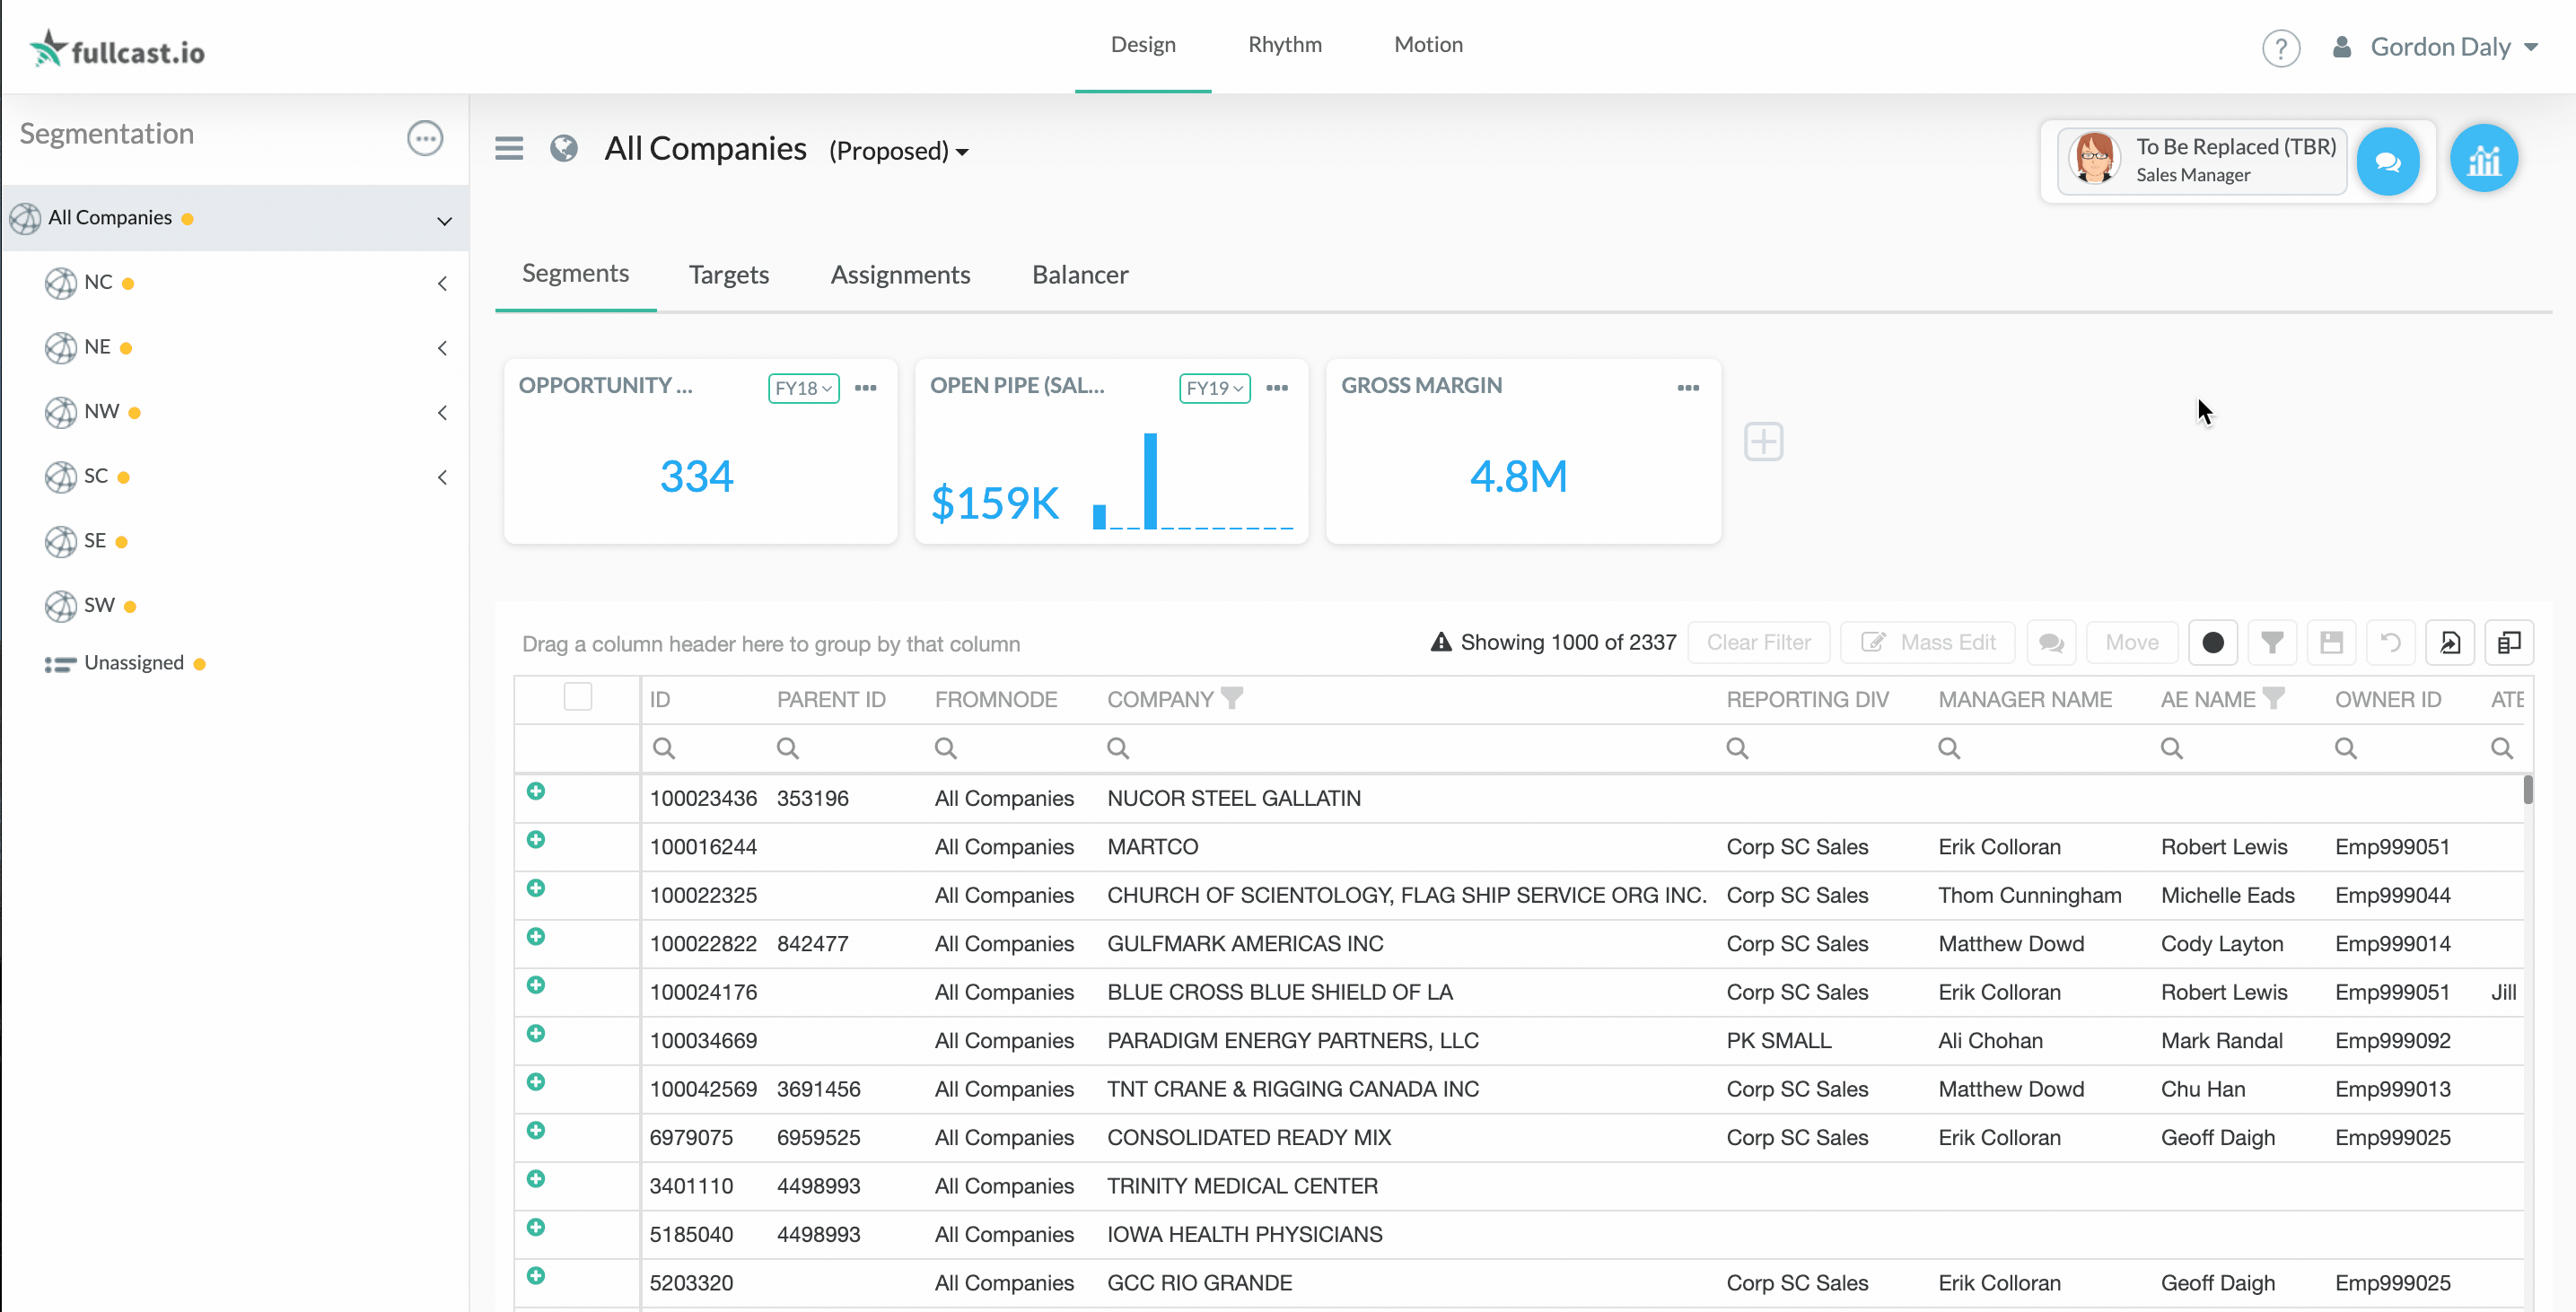The image size is (2576, 1312).
Task: Click the add metric card plus icon
Action: pos(1763,442)
